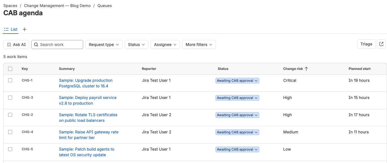This screenshot has height=163, width=387.
Task: Open CHG-2 status dropdown
Action: (237, 115)
